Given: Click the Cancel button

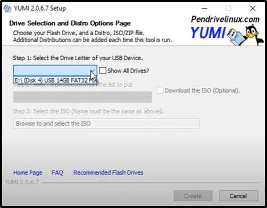Looking at the screenshot, I should coord(238,196).
